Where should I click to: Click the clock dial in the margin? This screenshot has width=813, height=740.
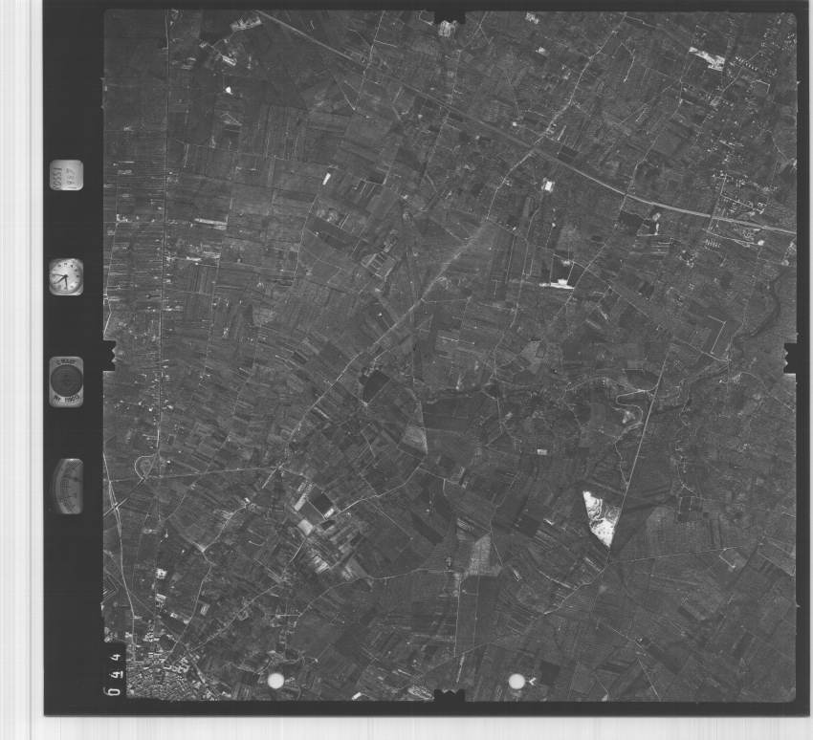click(66, 277)
